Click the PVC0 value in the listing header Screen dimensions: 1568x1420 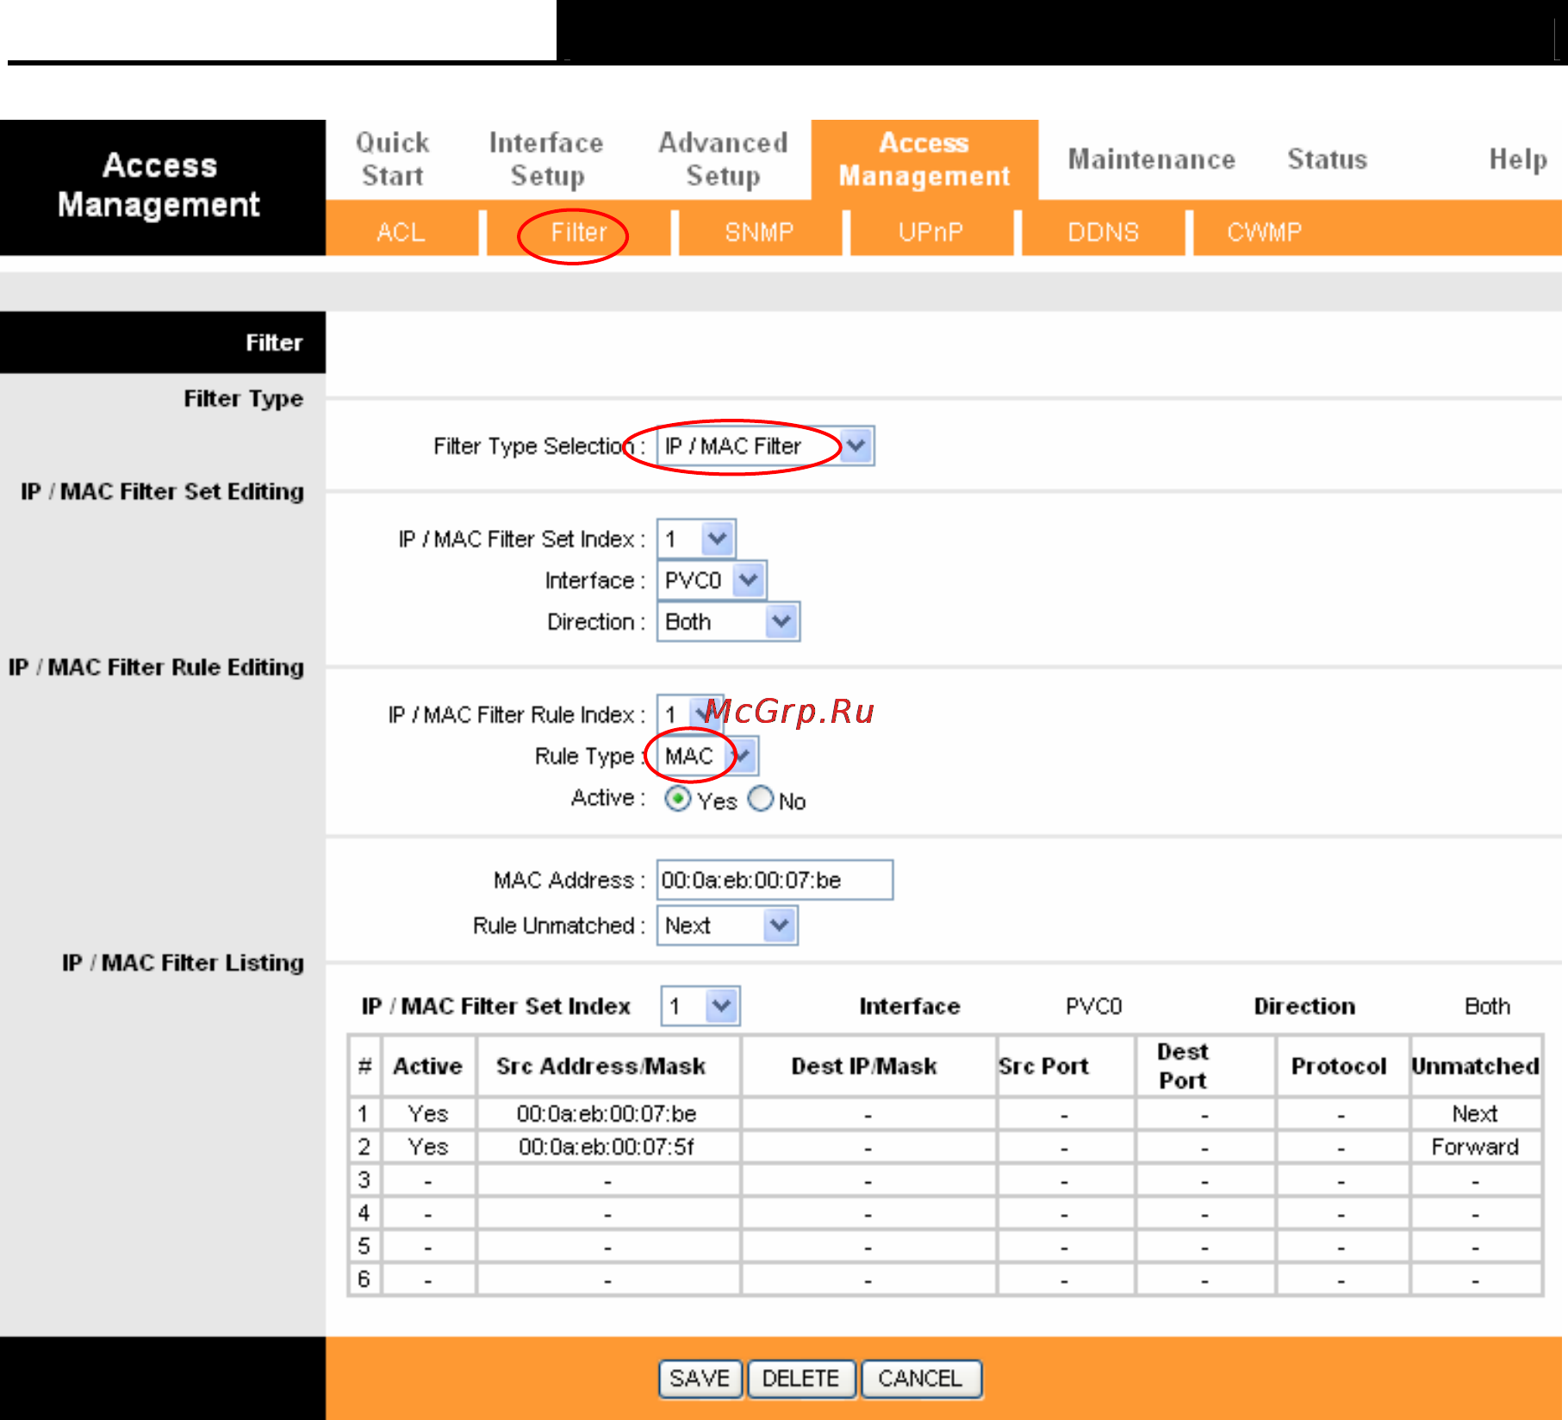(x=1093, y=1006)
